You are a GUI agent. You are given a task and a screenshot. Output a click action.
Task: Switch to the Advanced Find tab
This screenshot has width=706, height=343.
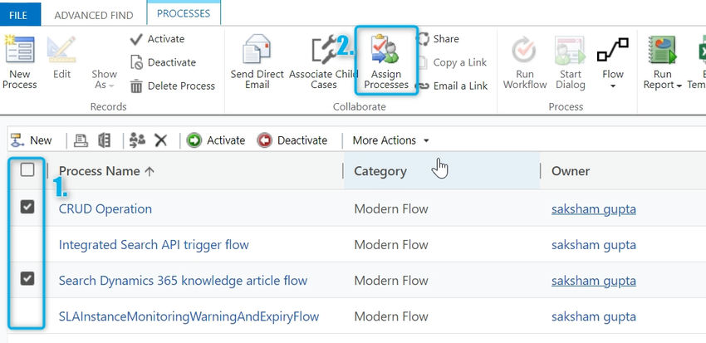93,15
